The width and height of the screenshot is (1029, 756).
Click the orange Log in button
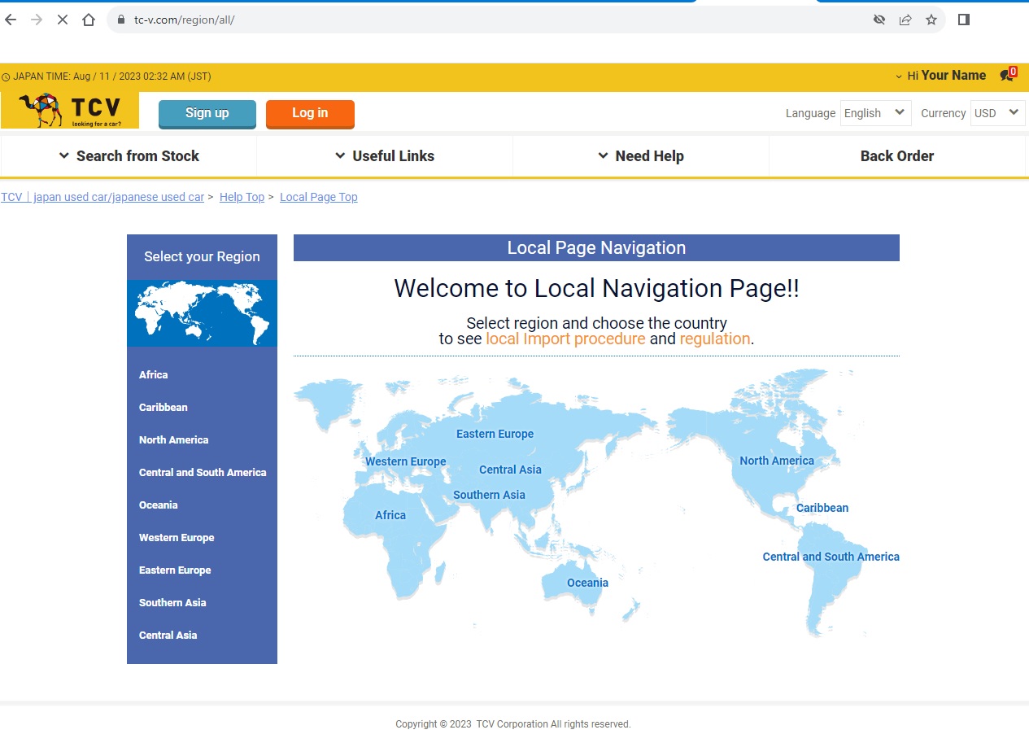click(310, 114)
